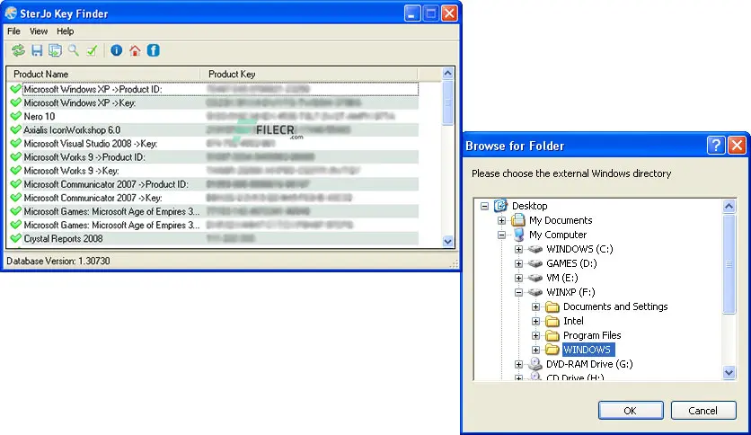Select the Intel folder in tree

coord(573,321)
